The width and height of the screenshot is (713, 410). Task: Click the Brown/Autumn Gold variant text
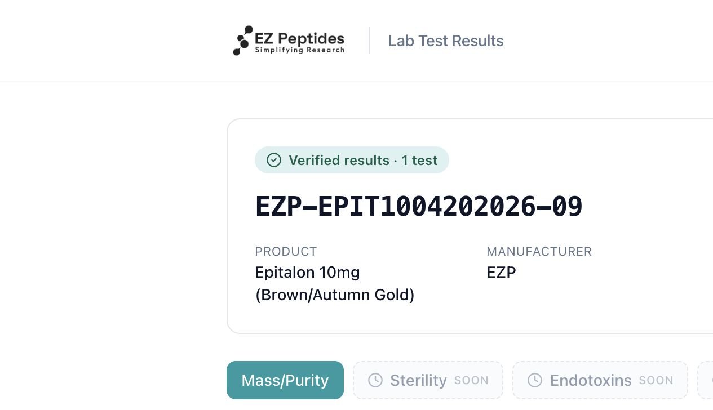335,295
